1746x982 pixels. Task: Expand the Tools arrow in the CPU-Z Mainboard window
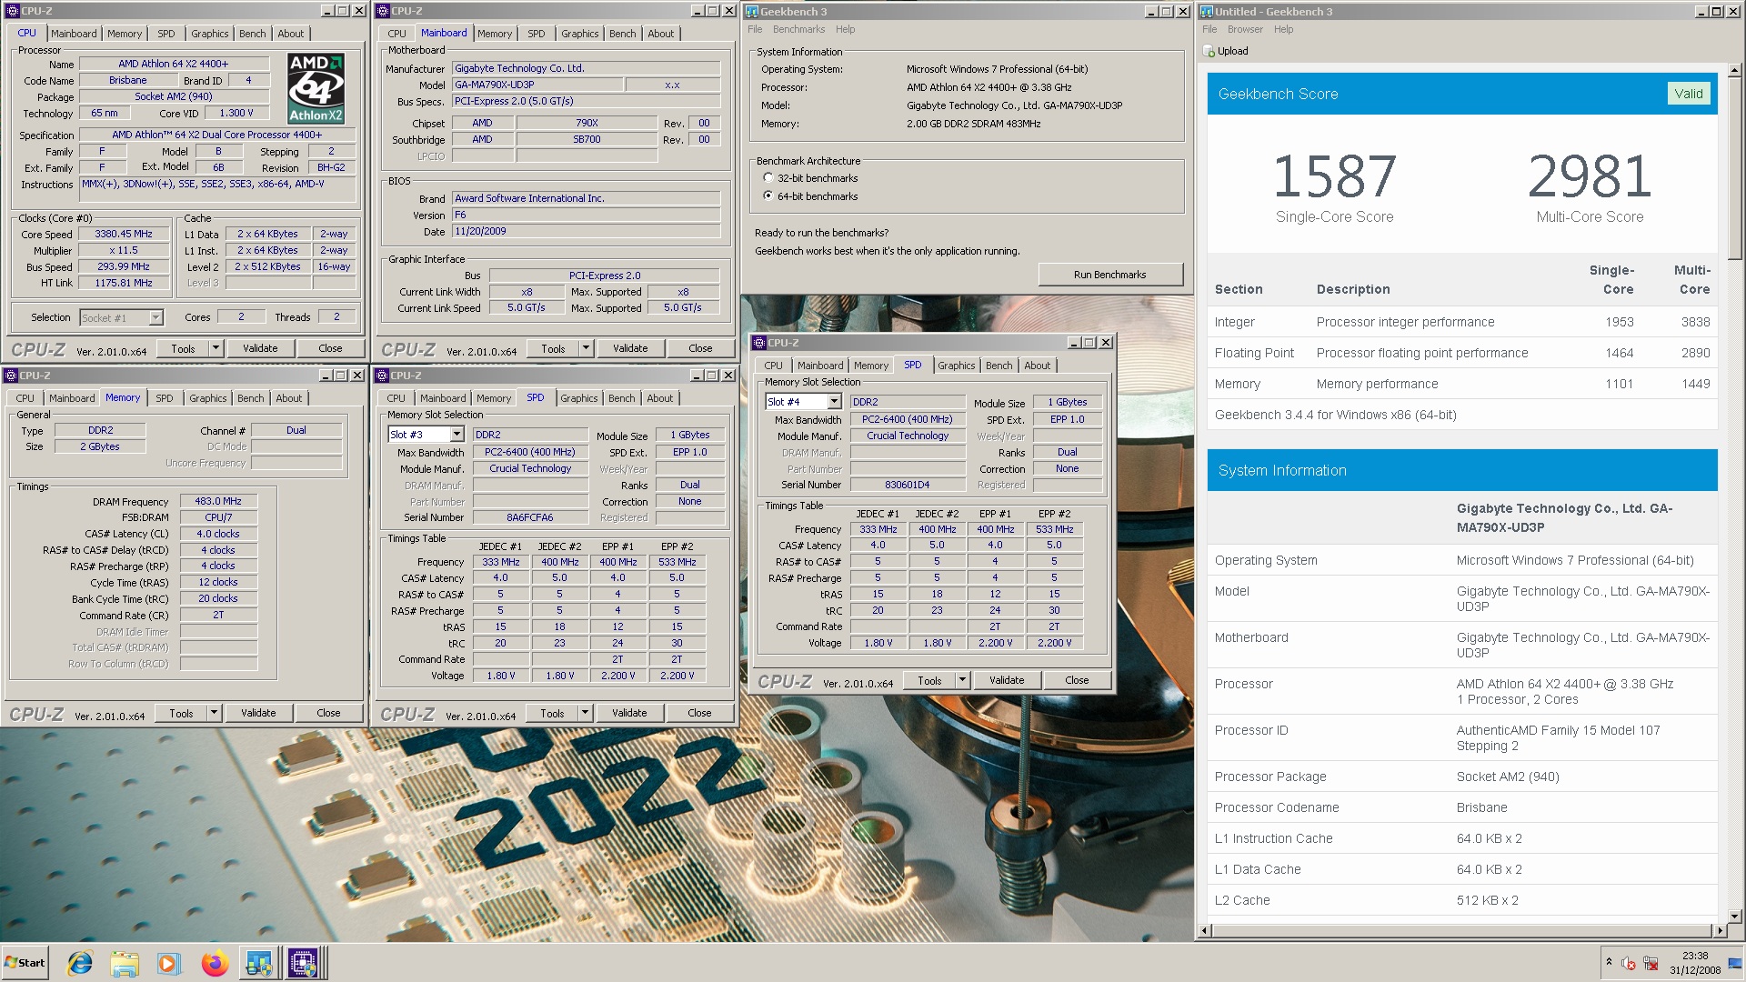pos(586,348)
